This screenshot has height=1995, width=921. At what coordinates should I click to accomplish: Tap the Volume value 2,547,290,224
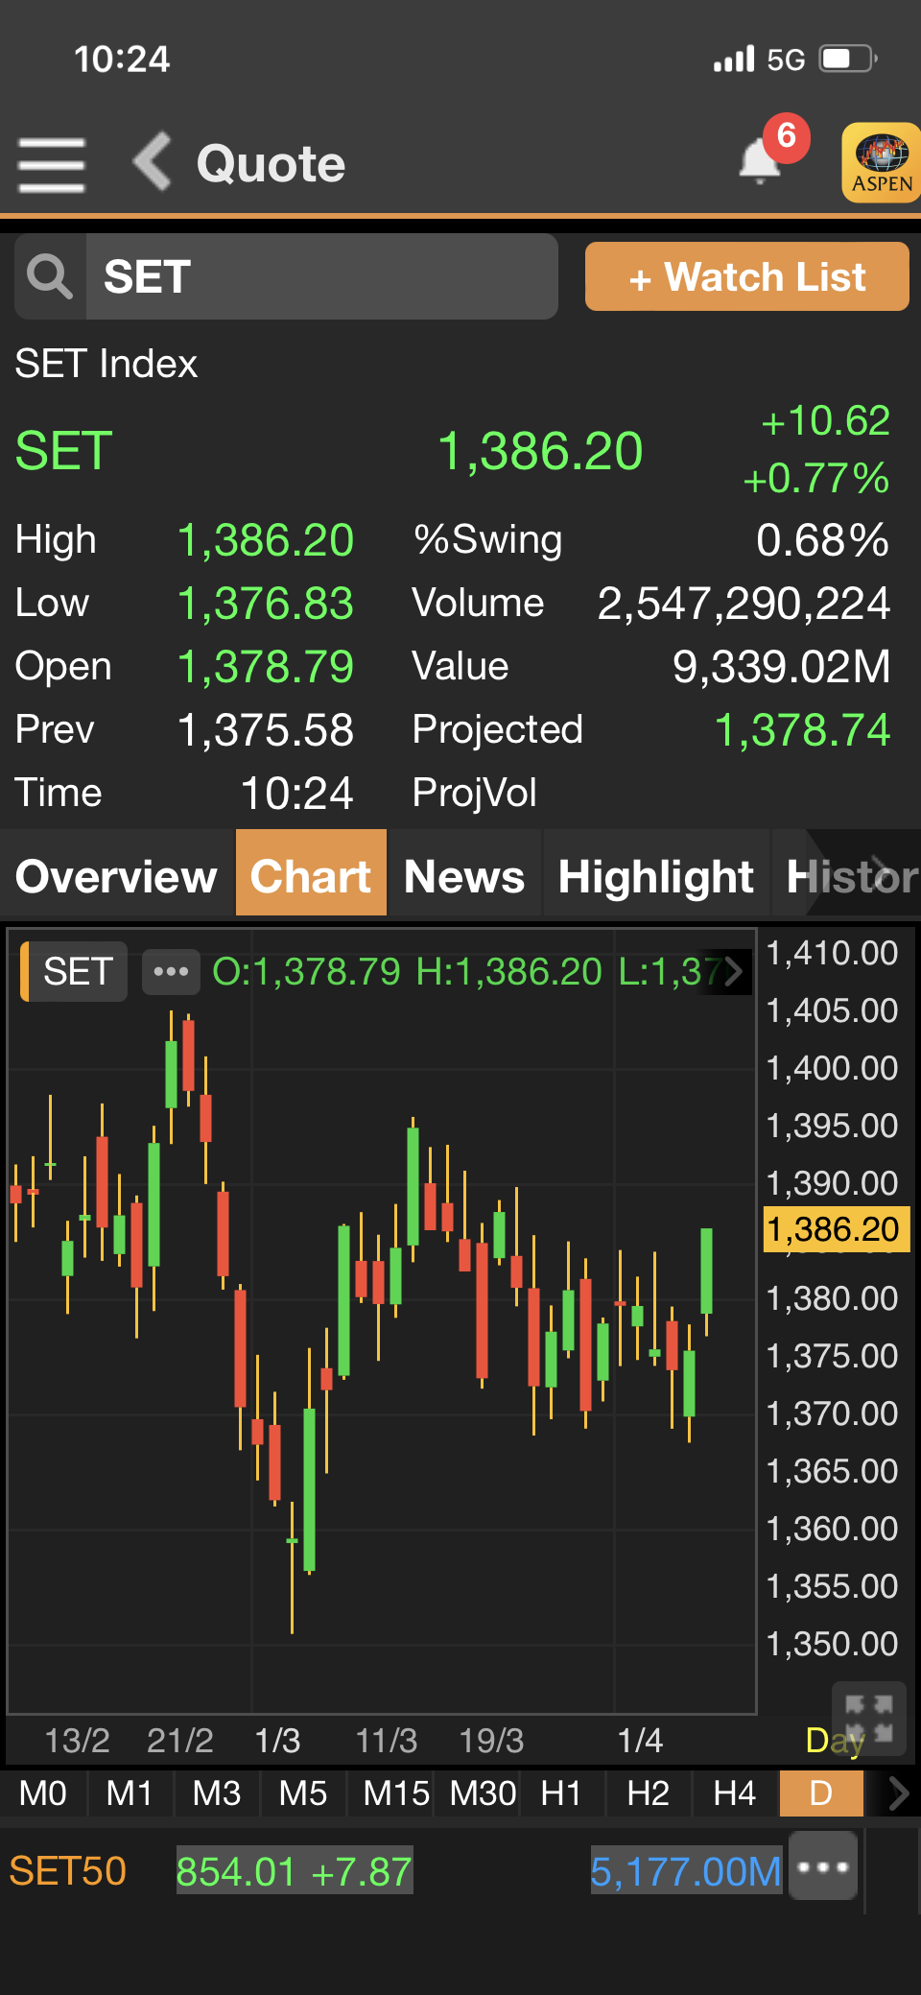[744, 603]
